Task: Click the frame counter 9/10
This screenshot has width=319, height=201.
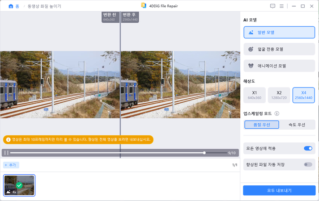Action: (x=232, y=153)
